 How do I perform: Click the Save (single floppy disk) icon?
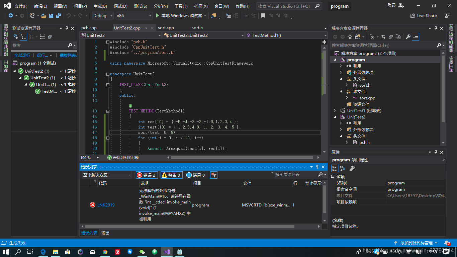(x=51, y=15)
